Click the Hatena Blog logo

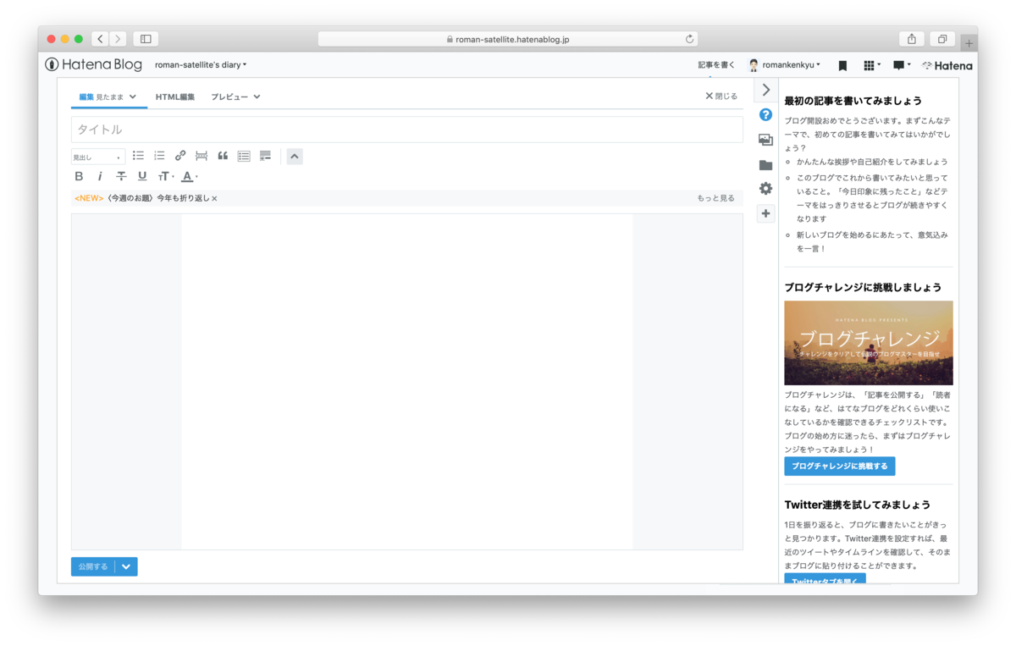94,64
